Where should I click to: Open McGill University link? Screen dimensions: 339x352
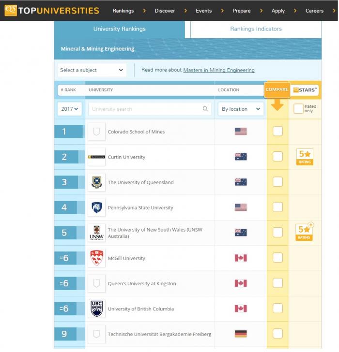pos(126,258)
